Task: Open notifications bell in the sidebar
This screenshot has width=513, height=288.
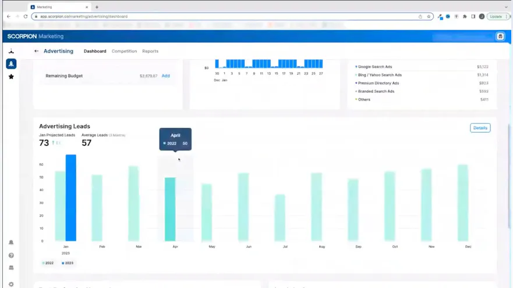Action: click(11, 243)
